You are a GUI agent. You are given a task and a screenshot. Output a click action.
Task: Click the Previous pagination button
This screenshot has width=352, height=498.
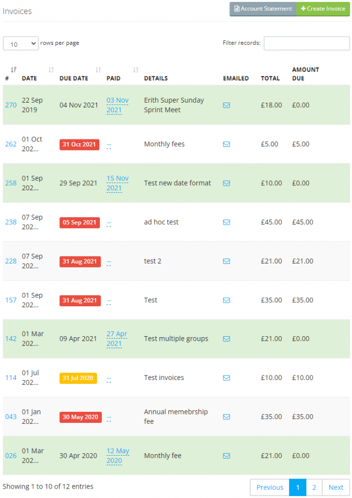(270, 488)
